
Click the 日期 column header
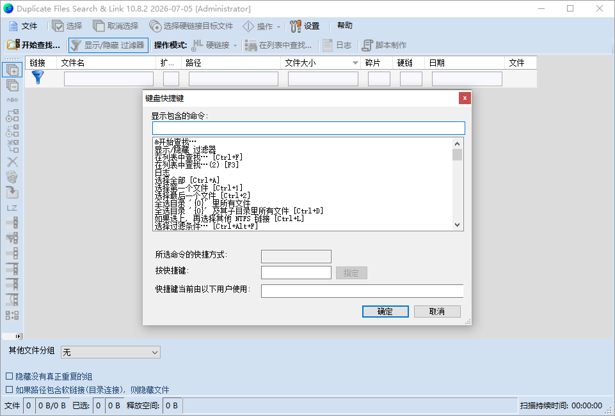465,63
